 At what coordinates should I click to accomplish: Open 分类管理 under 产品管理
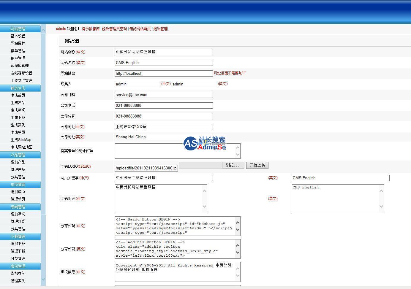(x=18, y=177)
